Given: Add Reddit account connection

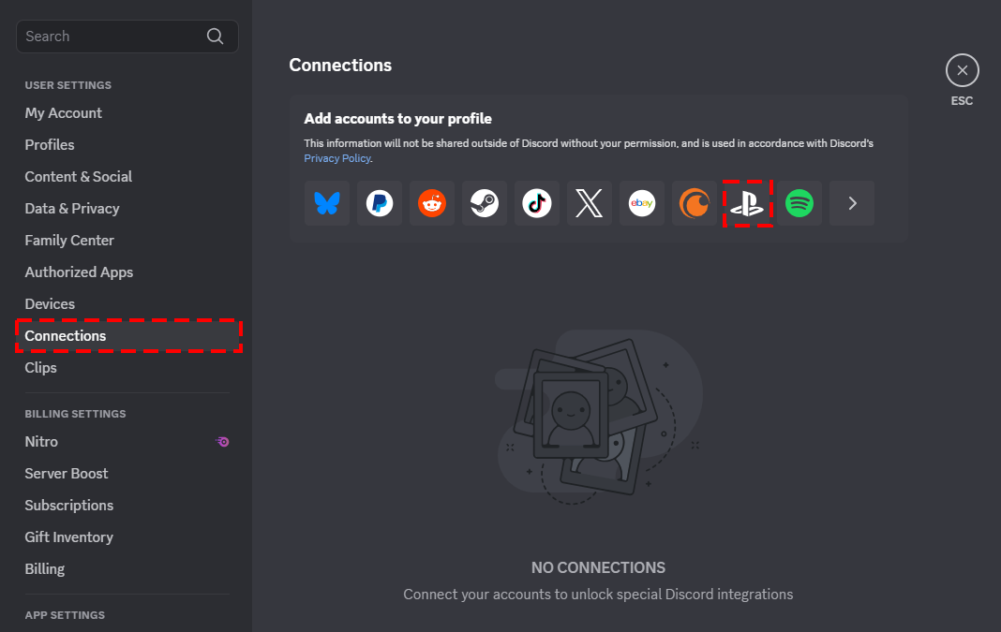Looking at the screenshot, I should pos(432,203).
